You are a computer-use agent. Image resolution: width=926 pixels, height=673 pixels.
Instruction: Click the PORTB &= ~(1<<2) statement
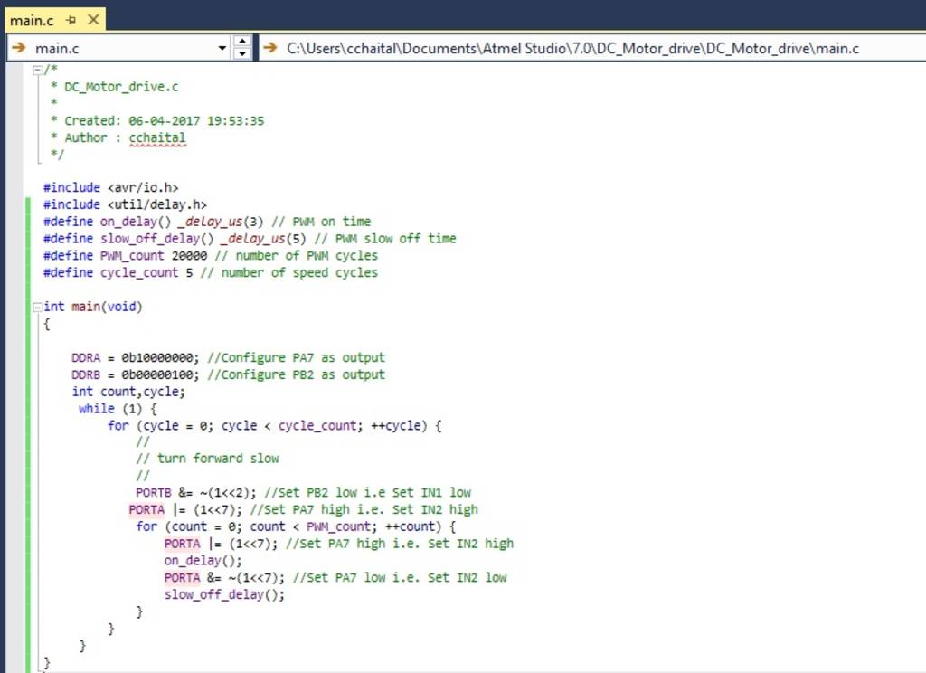tap(196, 493)
